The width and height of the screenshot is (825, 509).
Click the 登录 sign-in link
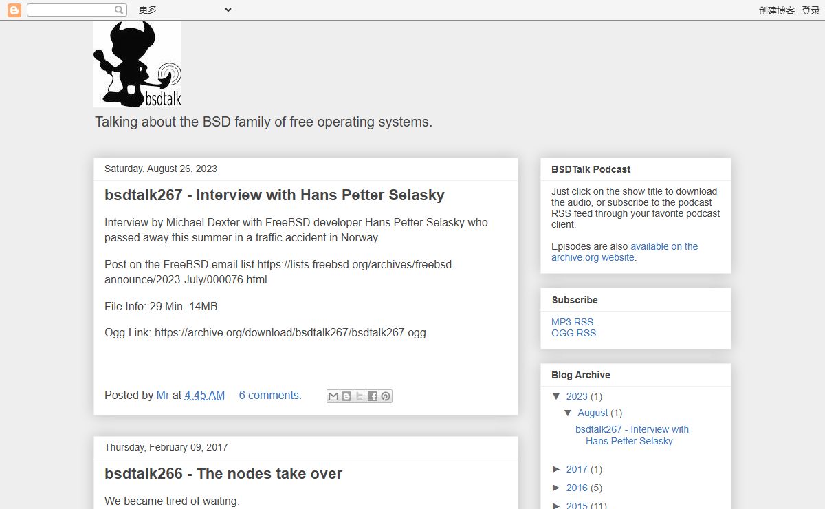(x=811, y=10)
